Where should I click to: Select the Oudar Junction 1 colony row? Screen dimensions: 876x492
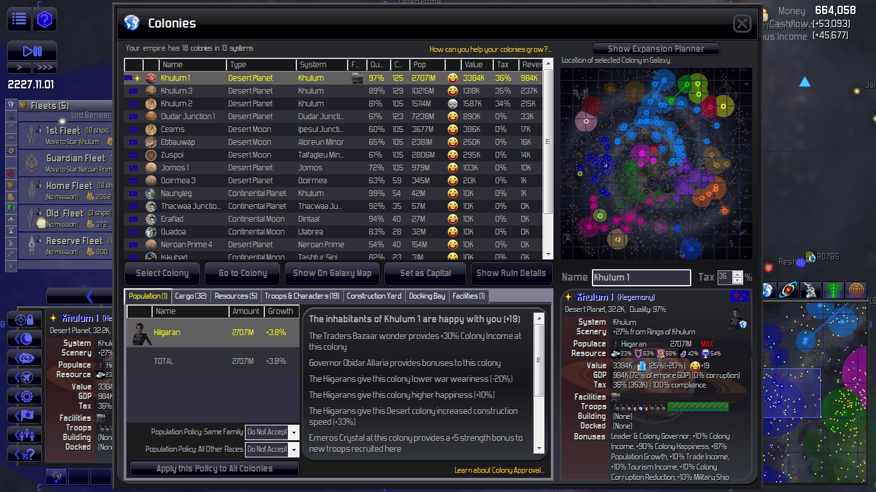point(333,117)
